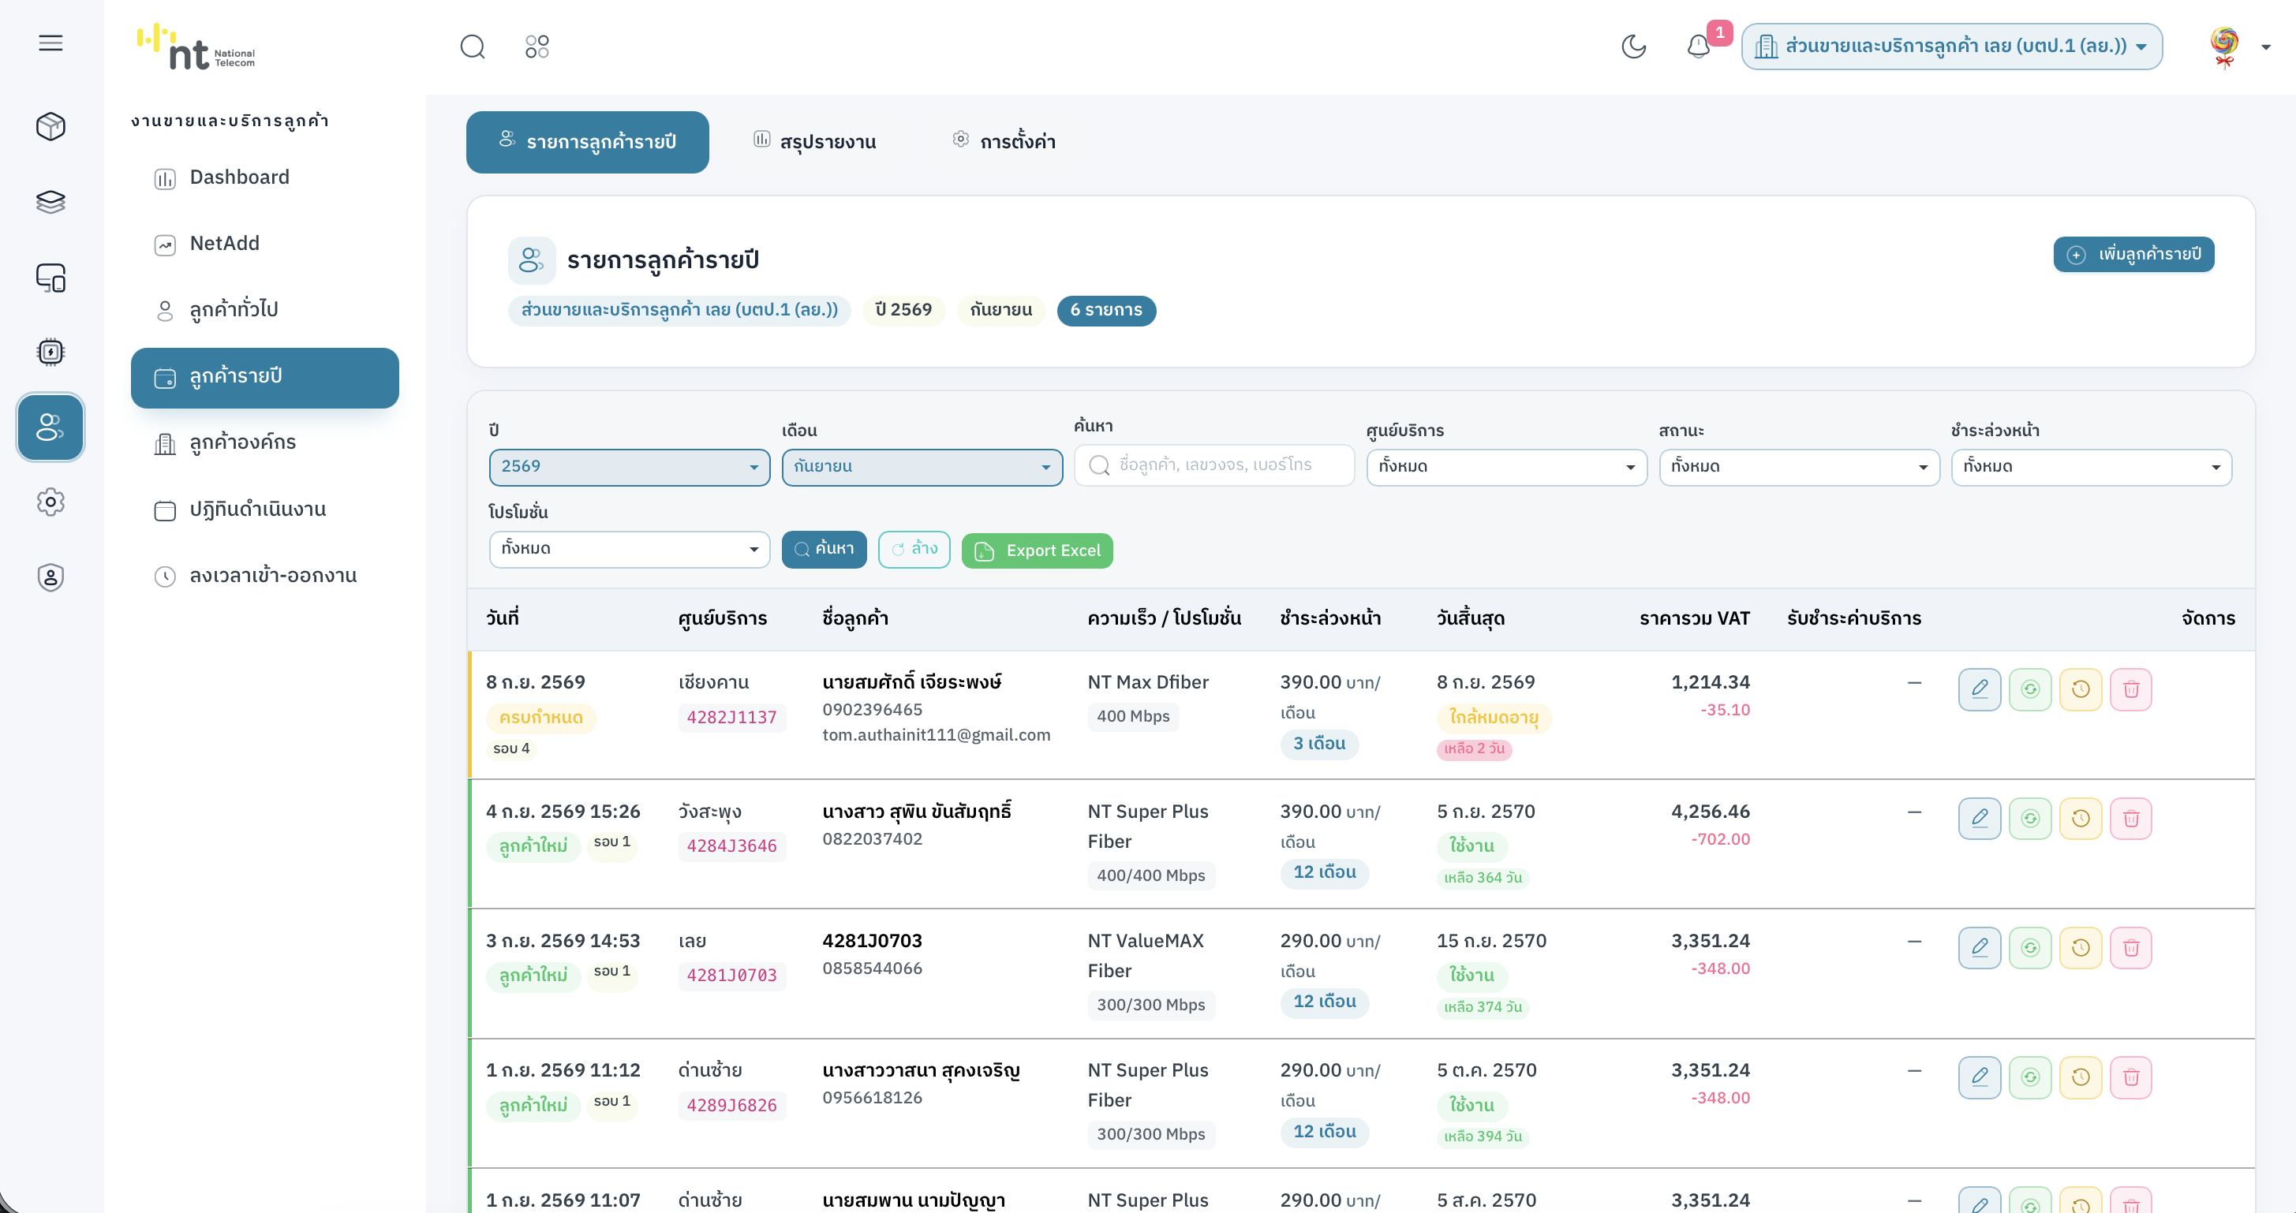2296x1213 pixels.
Task: Click the Export Excel button
Action: point(1037,551)
